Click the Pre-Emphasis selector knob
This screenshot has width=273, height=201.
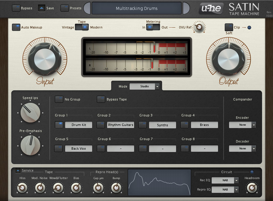30,145
